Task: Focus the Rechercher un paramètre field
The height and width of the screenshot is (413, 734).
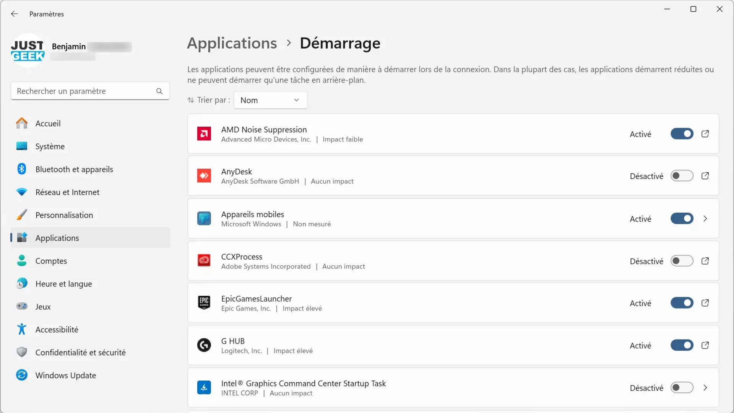Action: [x=90, y=91]
